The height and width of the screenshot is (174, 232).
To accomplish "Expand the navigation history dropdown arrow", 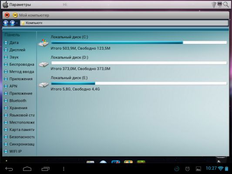I will tap(17, 23).
